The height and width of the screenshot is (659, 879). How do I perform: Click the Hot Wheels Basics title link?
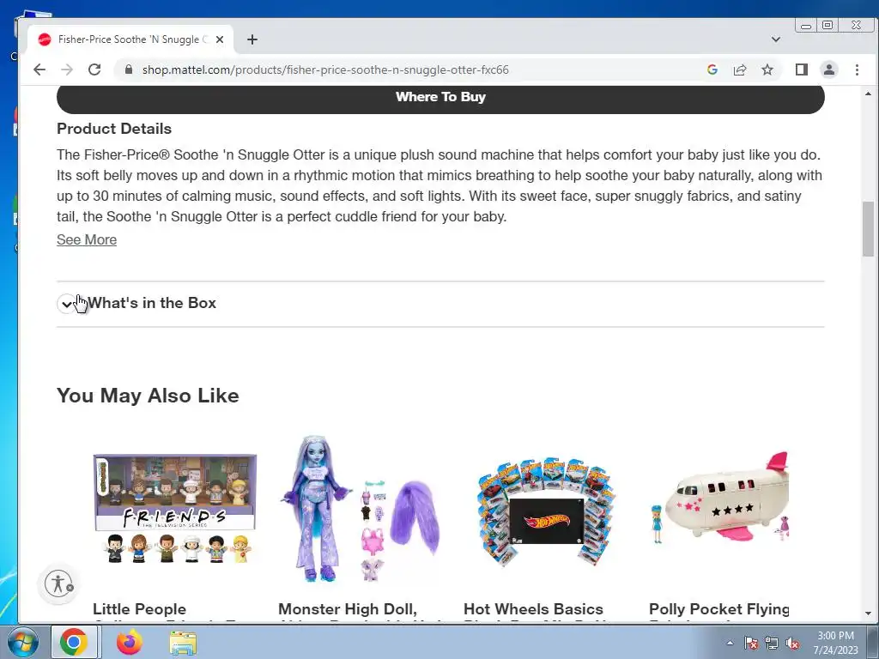(x=533, y=610)
